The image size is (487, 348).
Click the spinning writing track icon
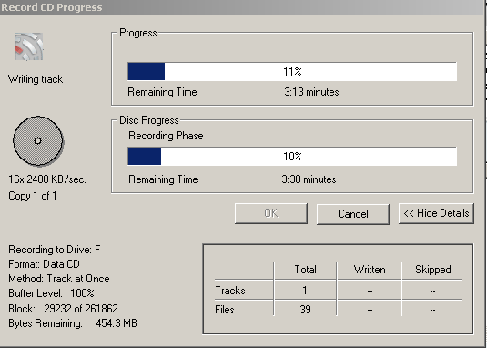[29, 46]
